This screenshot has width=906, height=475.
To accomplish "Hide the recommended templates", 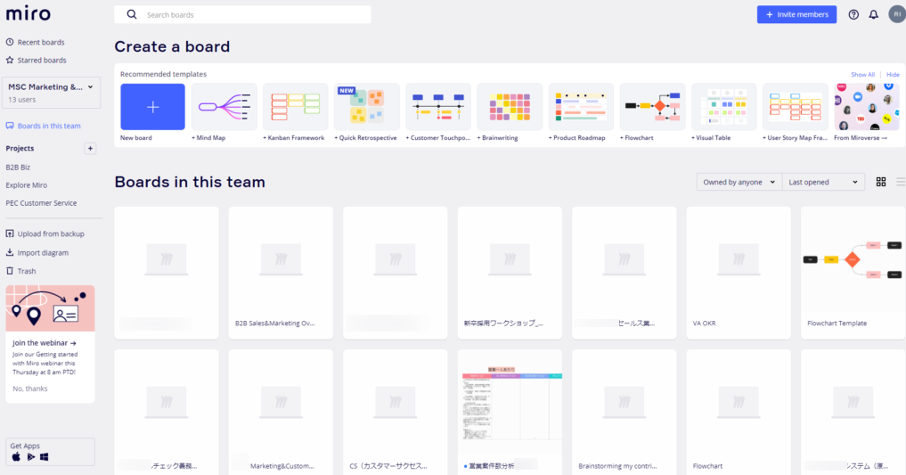I will coord(893,75).
